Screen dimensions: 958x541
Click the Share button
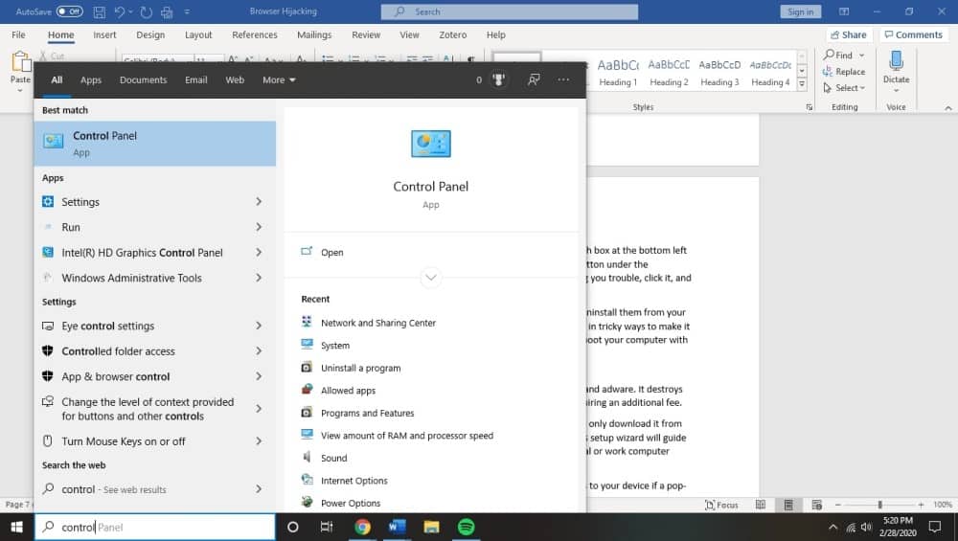[848, 34]
